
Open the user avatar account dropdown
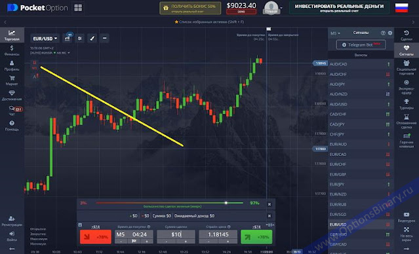[x=271, y=8]
